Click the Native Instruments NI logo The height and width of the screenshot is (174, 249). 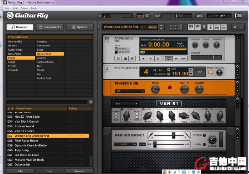pos(238,16)
